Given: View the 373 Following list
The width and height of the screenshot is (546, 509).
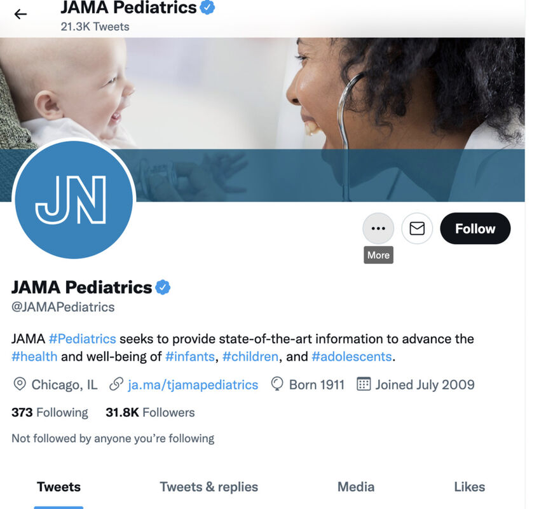Looking at the screenshot, I should point(50,412).
